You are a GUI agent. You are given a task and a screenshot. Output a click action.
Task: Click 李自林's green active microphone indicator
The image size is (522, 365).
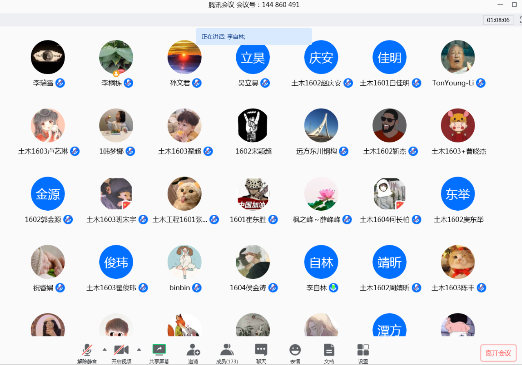click(x=333, y=288)
